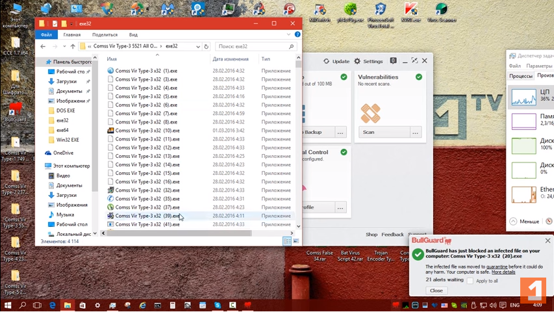Open Vulnerabilities Scan options ellipsis
The width and height of the screenshot is (554, 312).
(415, 133)
